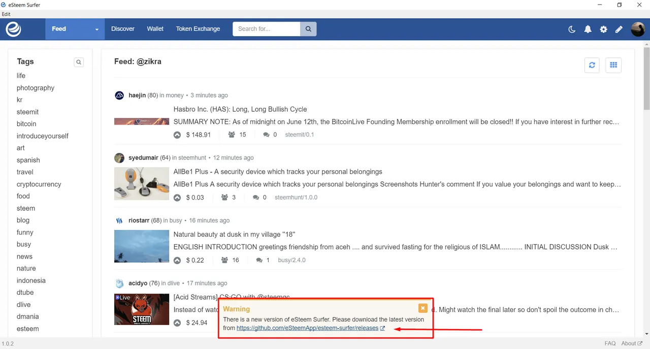Open Hasbro Inc. (HAS) post title
Screen dimensions: 650x349
(x=240, y=109)
